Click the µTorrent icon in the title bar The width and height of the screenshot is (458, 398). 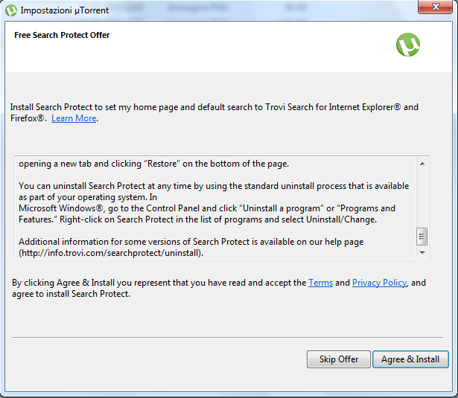point(11,10)
